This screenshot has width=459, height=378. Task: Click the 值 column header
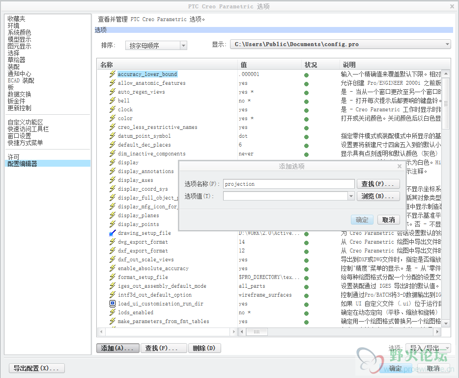point(269,65)
